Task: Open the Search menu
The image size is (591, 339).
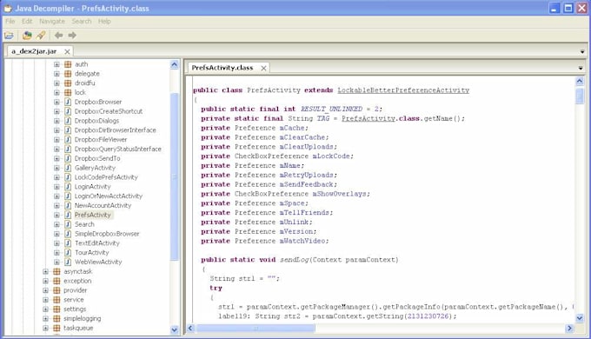Action: pyautogui.click(x=82, y=21)
